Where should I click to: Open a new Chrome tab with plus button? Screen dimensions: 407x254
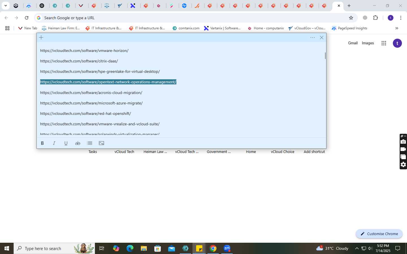point(349,6)
